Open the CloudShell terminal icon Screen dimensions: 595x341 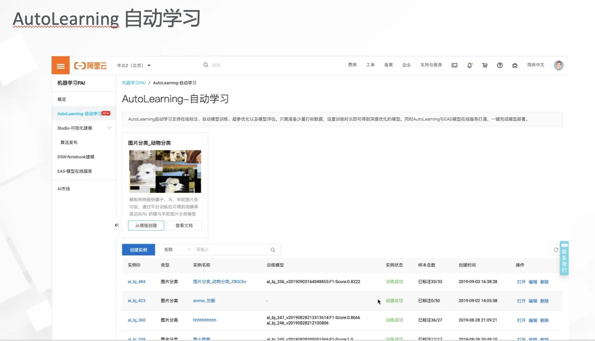(454, 65)
